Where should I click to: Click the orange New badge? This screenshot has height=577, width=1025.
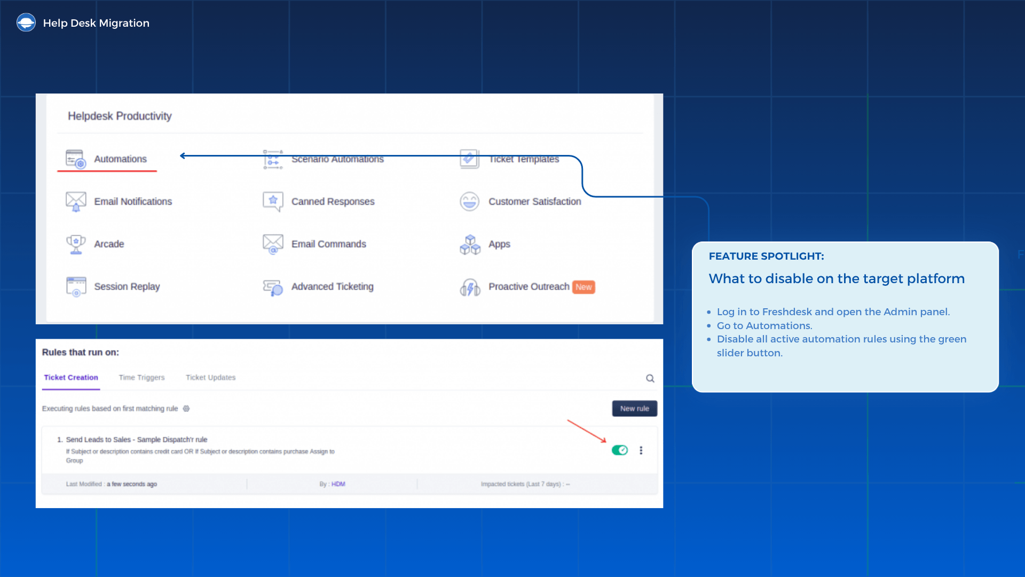tap(584, 287)
